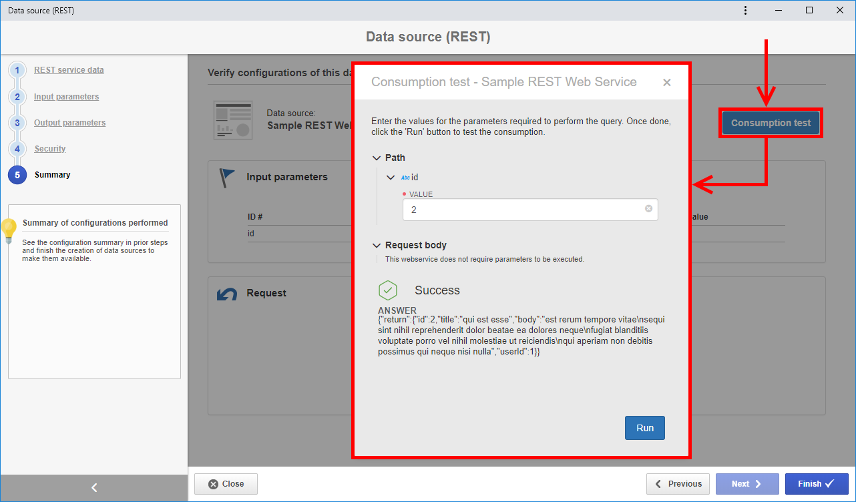This screenshot has width=856, height=502.
Task: Run the consumption test
Action: click(645, 428)
